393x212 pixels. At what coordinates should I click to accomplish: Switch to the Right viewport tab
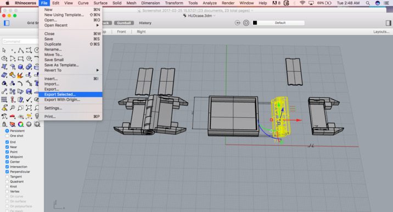click(x=141, y=32)
